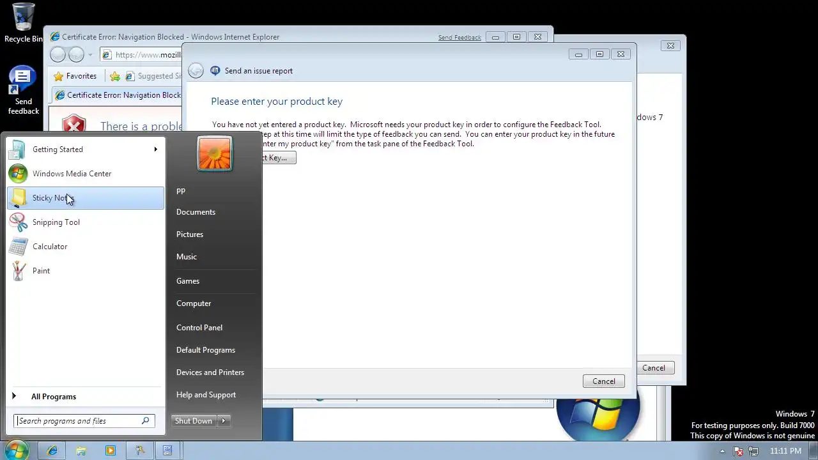
Task: Open Paint from the Start menu
Action: coord(84,271)
